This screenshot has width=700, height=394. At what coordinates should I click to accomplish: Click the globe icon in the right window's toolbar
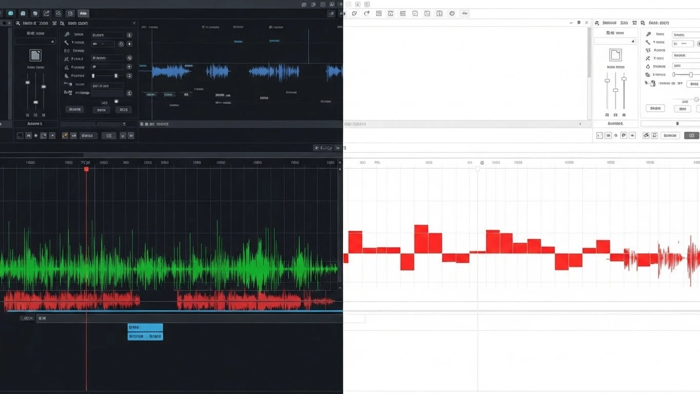click(452, 13)
